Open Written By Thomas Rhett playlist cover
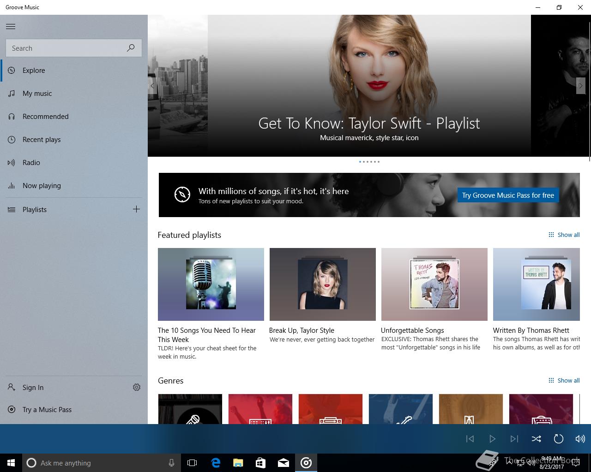591x472 pixels. pyautogui.click(x=537, y=284)
